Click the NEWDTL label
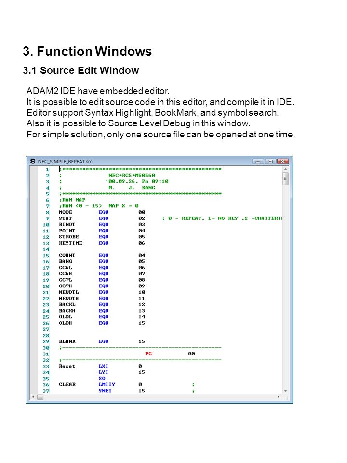Image resolution: width=347 pixels, height=463 pixels. [69, 292]
